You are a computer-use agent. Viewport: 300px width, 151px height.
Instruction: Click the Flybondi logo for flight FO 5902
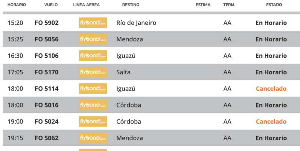tap(93, 23)
